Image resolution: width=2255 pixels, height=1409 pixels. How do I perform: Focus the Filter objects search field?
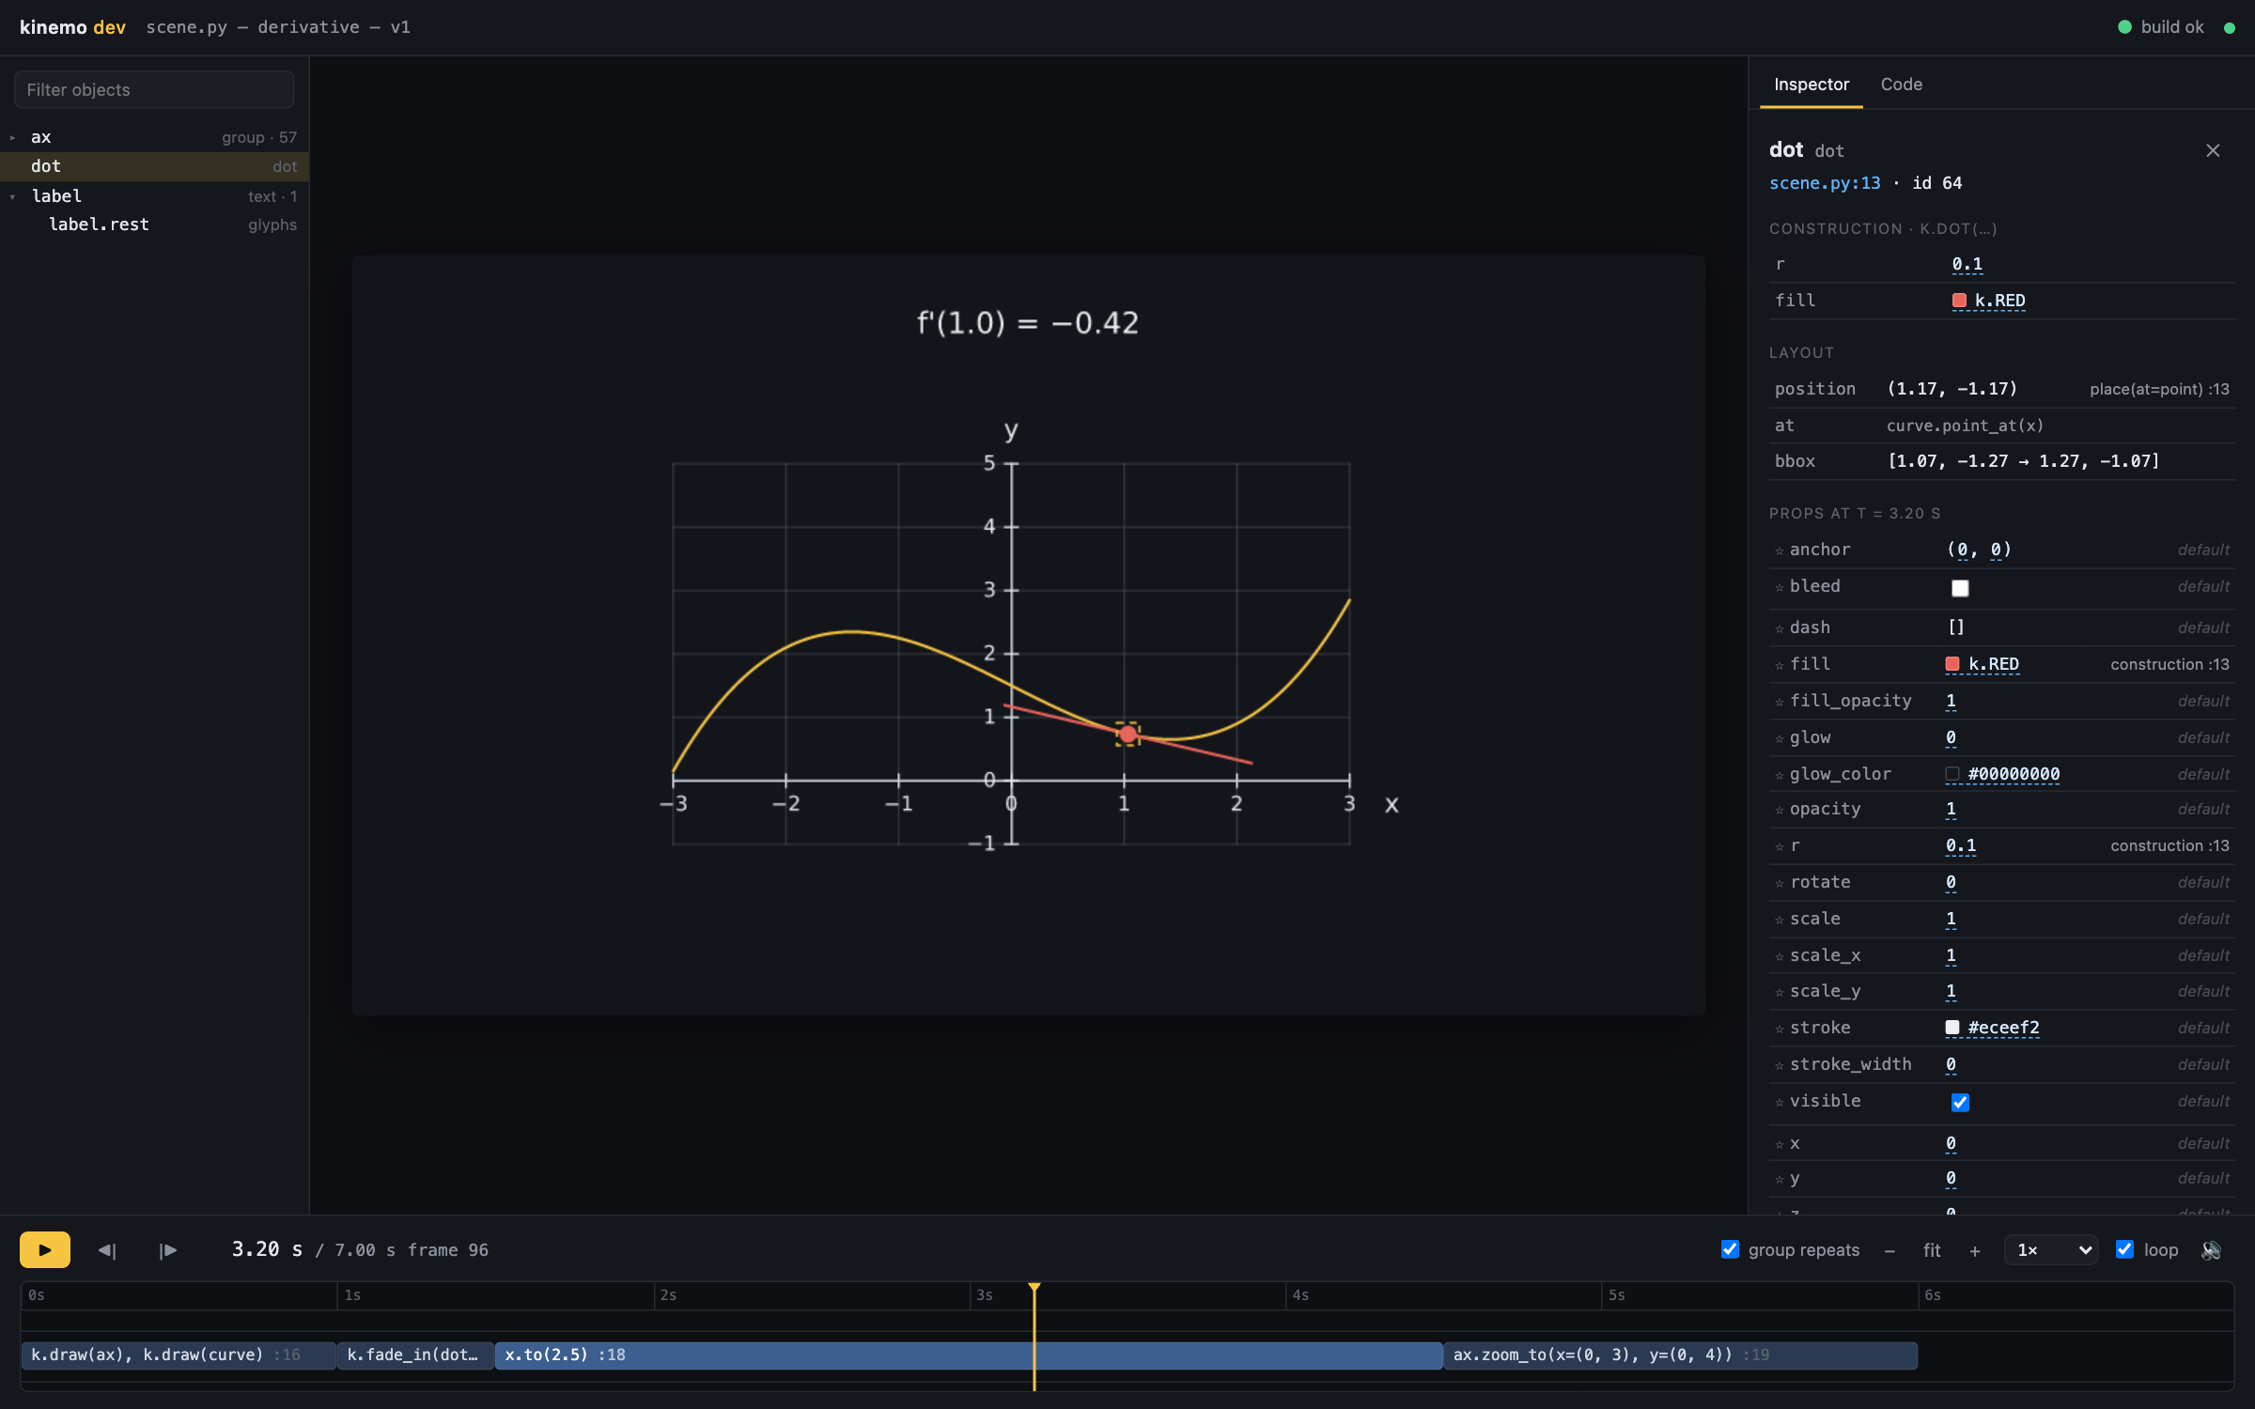pos(154,90)
